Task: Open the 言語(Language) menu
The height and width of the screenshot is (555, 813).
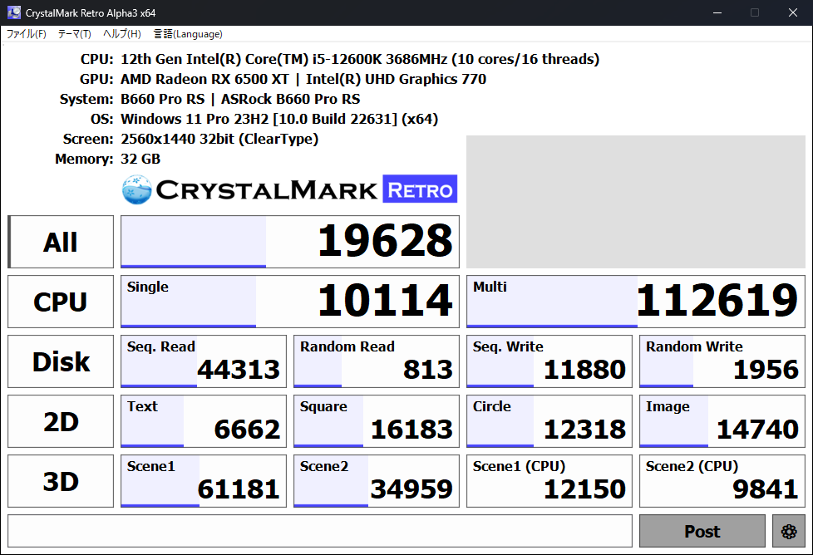Action: click(188, 34)
